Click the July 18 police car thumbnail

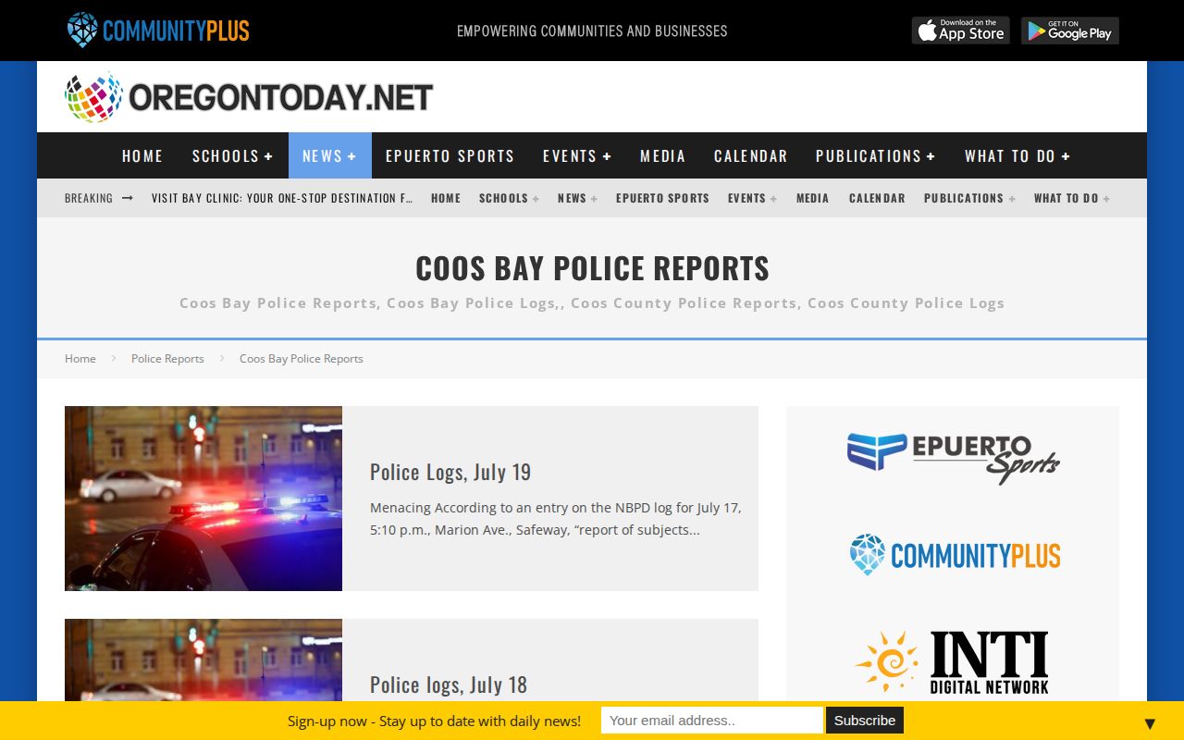(x=203, y=660)
